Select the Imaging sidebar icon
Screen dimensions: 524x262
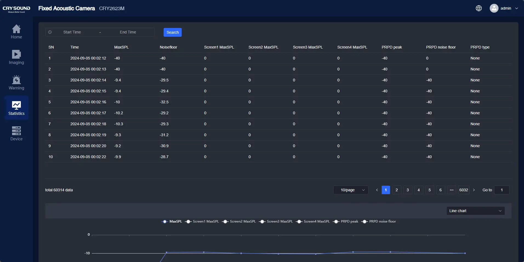pos(16,57)
